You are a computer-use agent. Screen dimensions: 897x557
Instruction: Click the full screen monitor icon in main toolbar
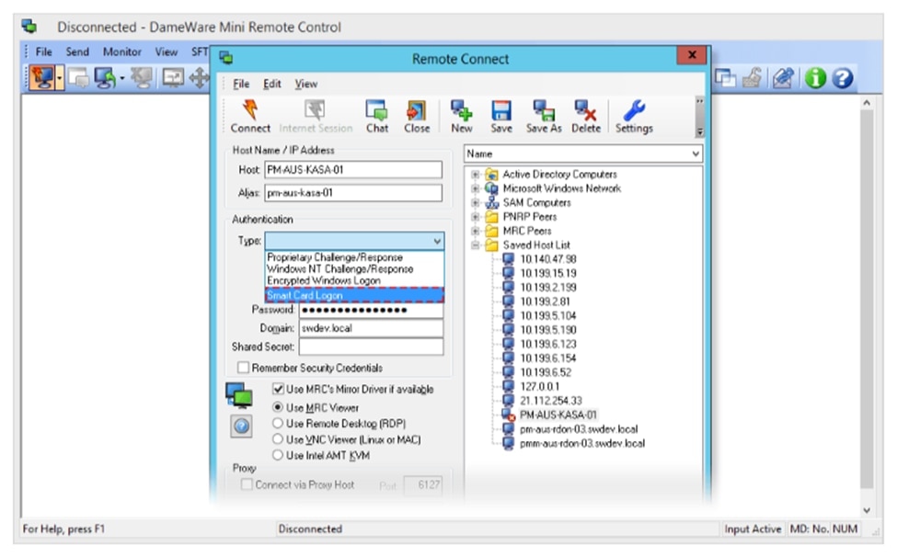(173, 78)
